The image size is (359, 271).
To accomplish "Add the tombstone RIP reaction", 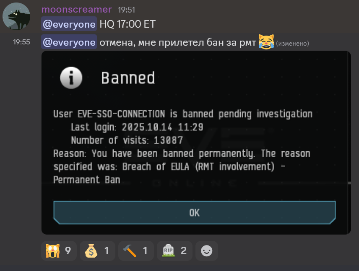I will pos(174,251).
